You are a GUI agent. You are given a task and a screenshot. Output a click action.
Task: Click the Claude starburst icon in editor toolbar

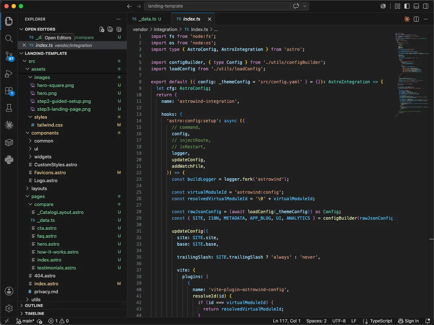(407, 19)
